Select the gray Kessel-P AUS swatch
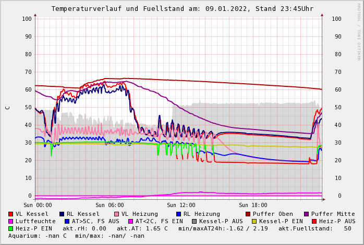The width and height of the screenshot is (364, 245). 194,221
